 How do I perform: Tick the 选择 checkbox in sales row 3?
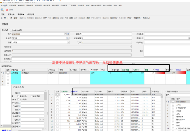pos(8,78)
